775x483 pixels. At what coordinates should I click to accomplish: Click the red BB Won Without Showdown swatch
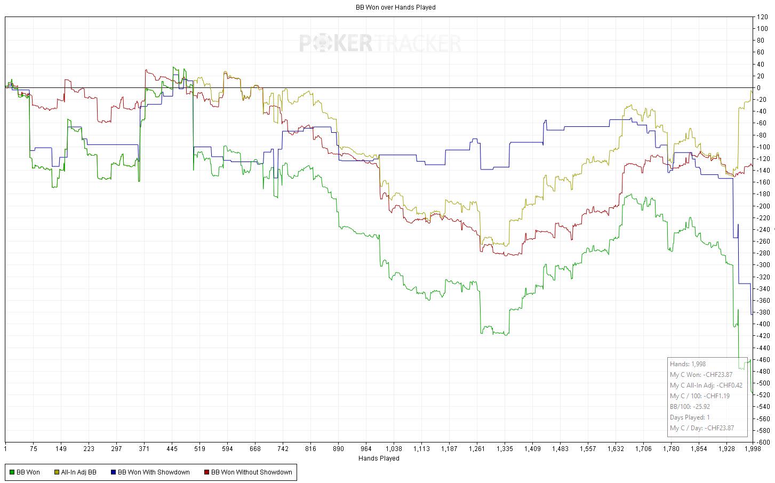(207, 472)
